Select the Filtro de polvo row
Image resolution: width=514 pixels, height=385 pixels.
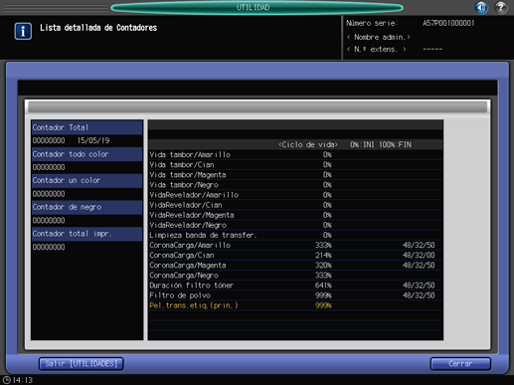point(295,295)
